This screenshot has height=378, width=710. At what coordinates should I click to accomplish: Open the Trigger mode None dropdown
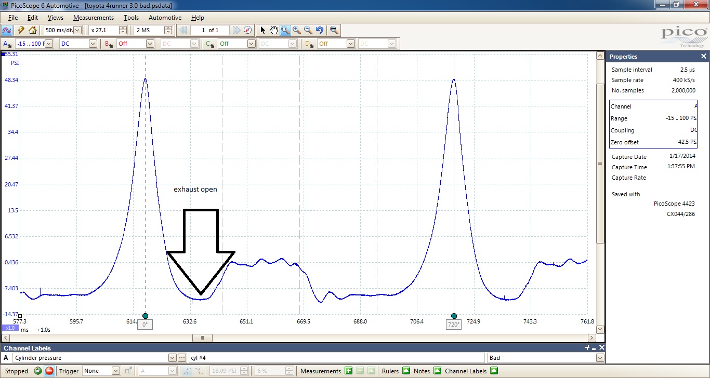click(101, 371)
